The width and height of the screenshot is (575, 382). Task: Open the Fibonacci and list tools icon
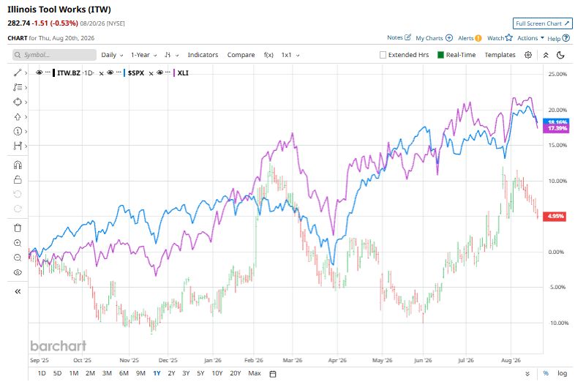[x=18, y=87]
